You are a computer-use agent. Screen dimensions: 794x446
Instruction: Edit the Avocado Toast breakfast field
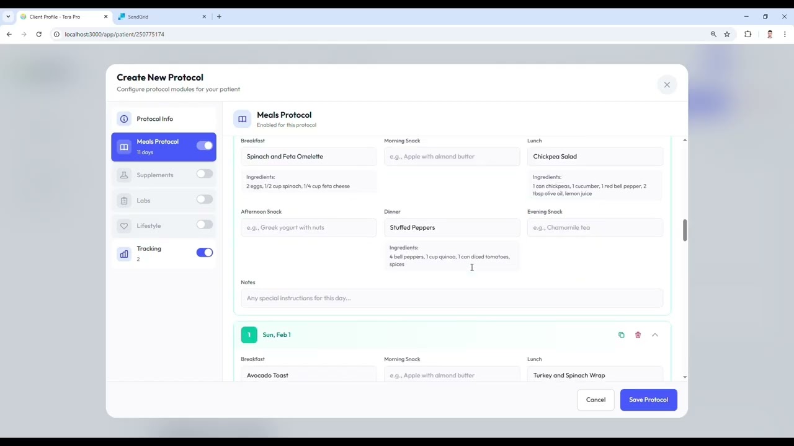click(308, 375)
